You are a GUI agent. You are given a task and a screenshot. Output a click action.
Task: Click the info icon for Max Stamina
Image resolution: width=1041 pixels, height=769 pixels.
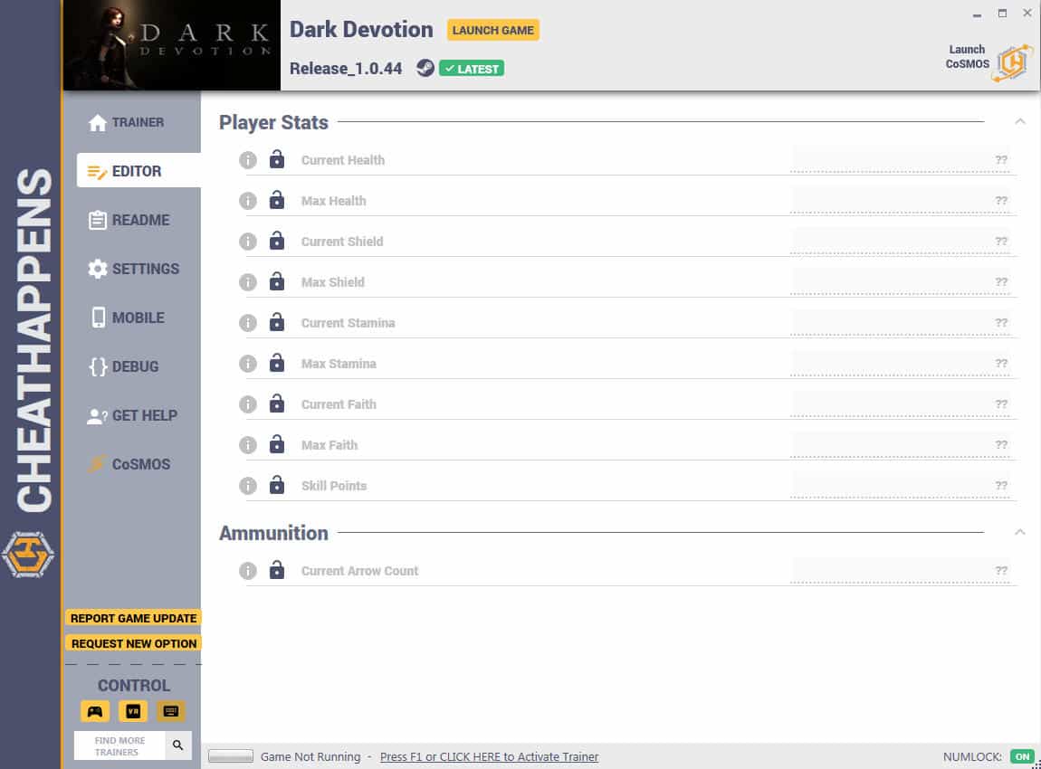248,364
